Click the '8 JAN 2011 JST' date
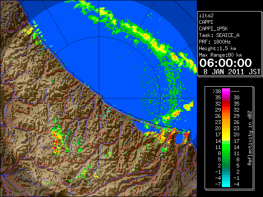Image resolution: width=263 pixels, height=197 pixels. pos(232,71)
